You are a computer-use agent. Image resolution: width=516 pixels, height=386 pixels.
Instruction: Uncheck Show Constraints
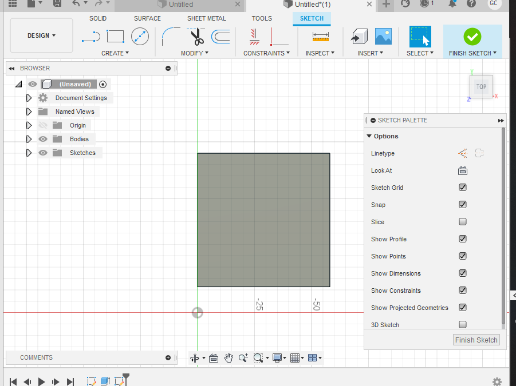point(463,291)
